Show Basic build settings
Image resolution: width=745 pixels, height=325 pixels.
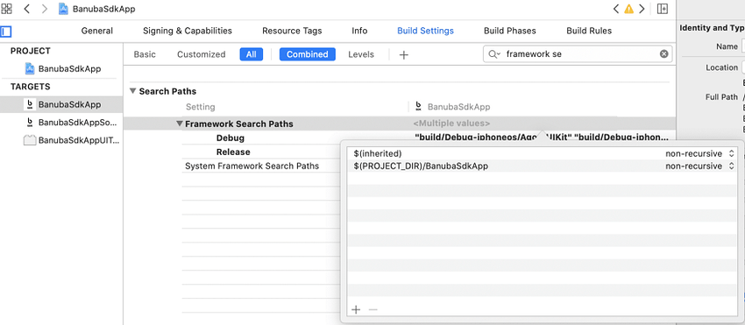pyautogui.click(x=145, y=54)
